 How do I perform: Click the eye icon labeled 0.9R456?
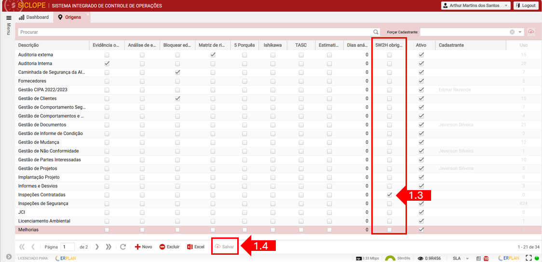(x=420, y=258)
